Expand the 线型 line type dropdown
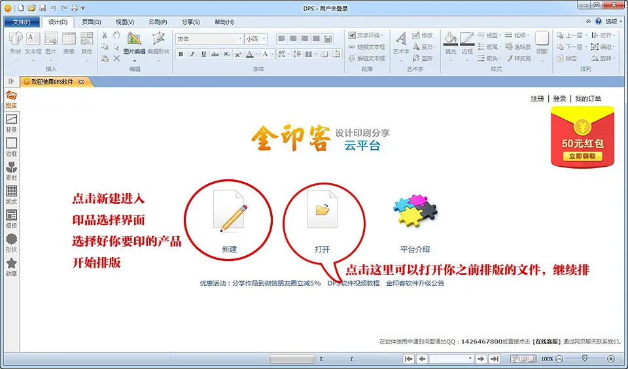The height and width of the screenshot is (369, 628). pos(499,35)
